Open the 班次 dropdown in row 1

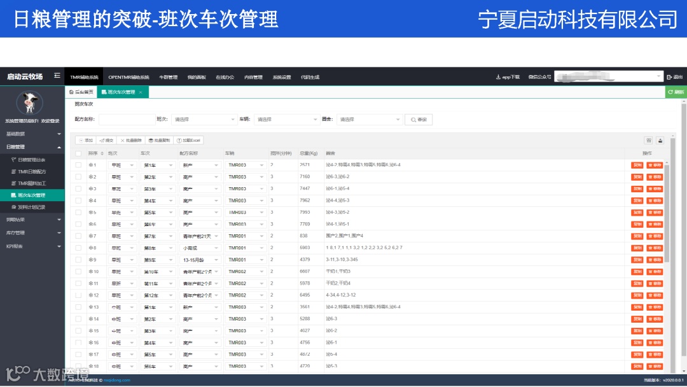[x=121, y=165]
